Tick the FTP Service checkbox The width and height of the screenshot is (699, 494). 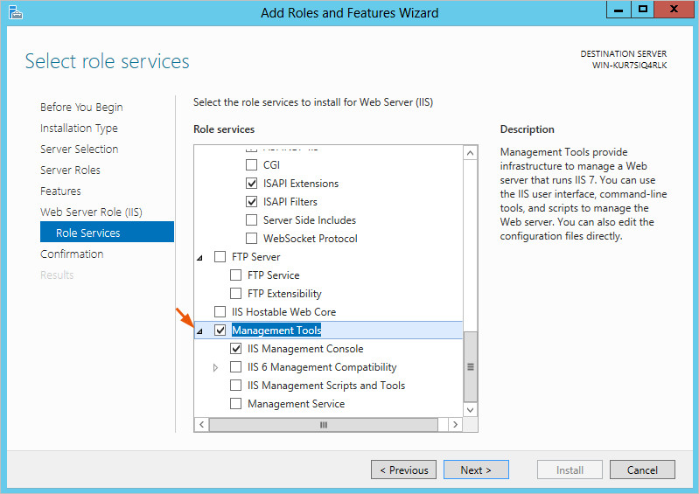[236, 275]
